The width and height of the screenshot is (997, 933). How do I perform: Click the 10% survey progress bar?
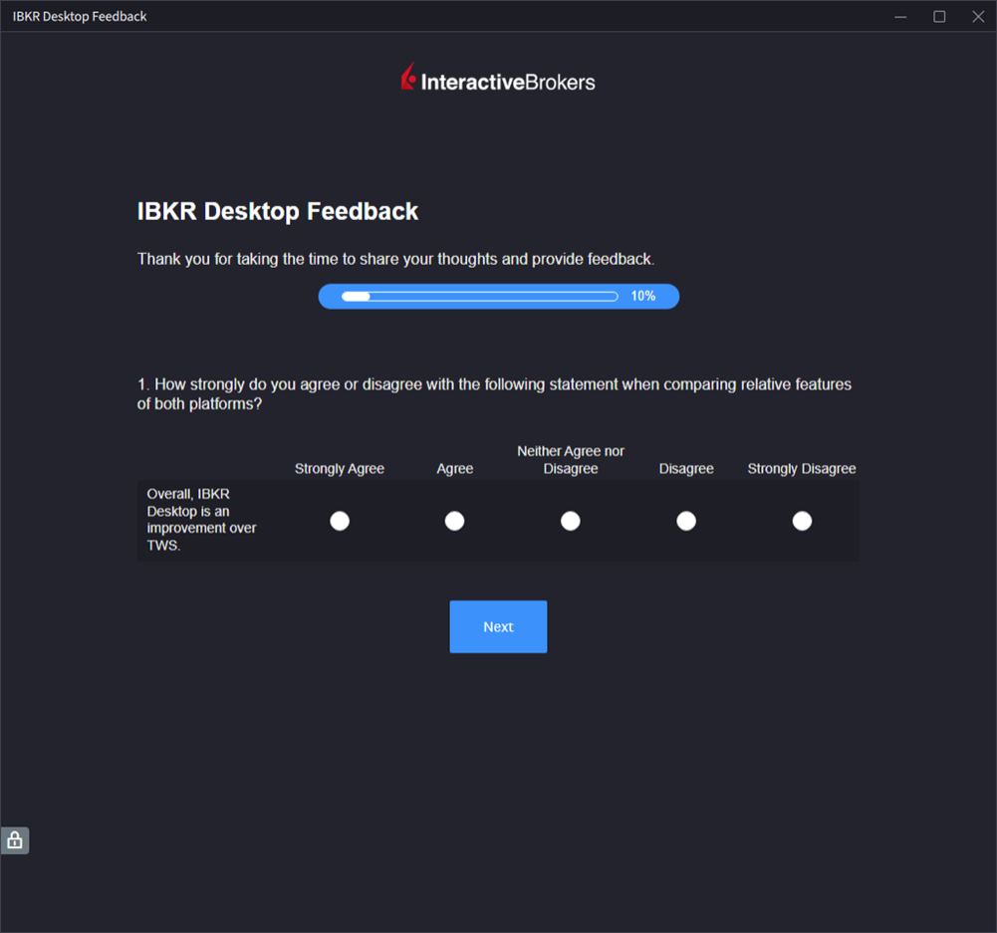click(x=498, y=296)
